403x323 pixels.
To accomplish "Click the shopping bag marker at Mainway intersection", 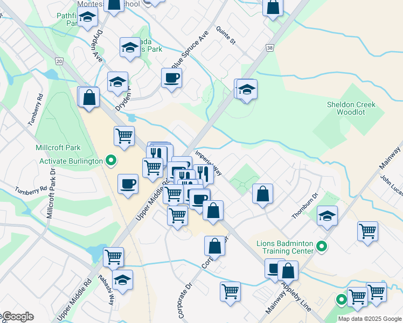I will (x=288, y=271).
